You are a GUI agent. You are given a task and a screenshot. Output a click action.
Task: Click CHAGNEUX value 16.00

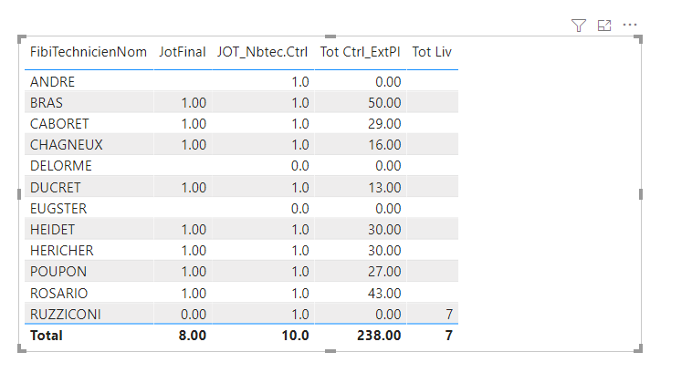384,145
